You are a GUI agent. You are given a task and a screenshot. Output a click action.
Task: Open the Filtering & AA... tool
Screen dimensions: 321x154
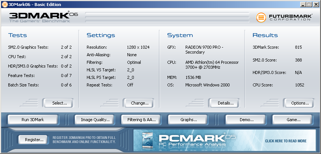[141, 120]
